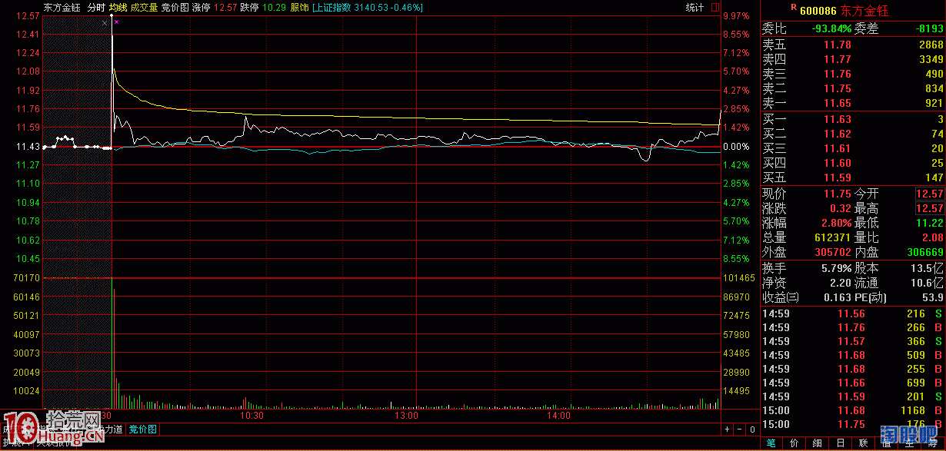Open 竞价图 in the top header
The width and height of the screenshot is (946, 451).
coord(175,7)
